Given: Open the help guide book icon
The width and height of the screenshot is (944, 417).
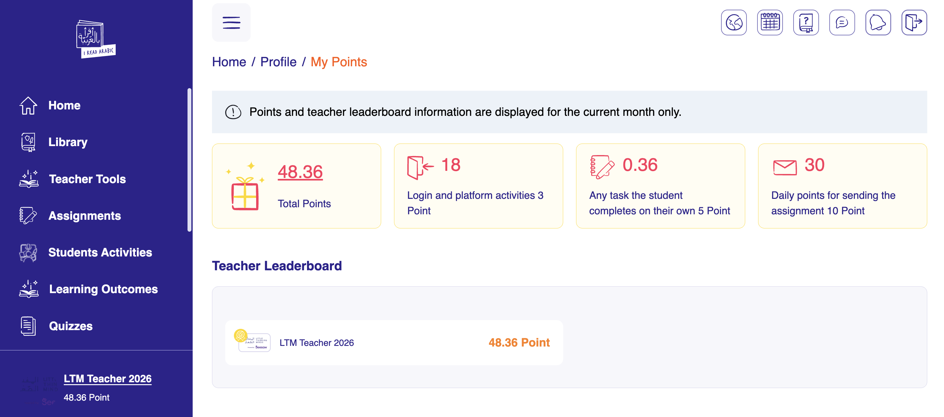Looking at the screenshot, I should pyautogui.click(x=806, y=23).
